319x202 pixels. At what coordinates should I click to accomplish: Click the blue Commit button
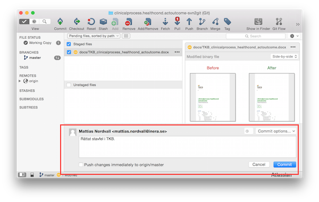pyautogui.click(x=284, y=164)
